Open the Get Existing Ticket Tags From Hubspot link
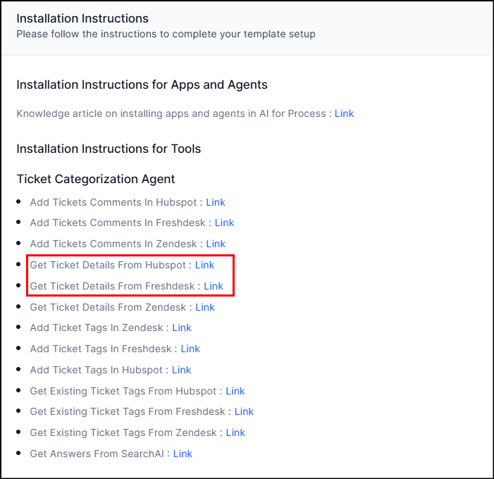 (235, 391)
